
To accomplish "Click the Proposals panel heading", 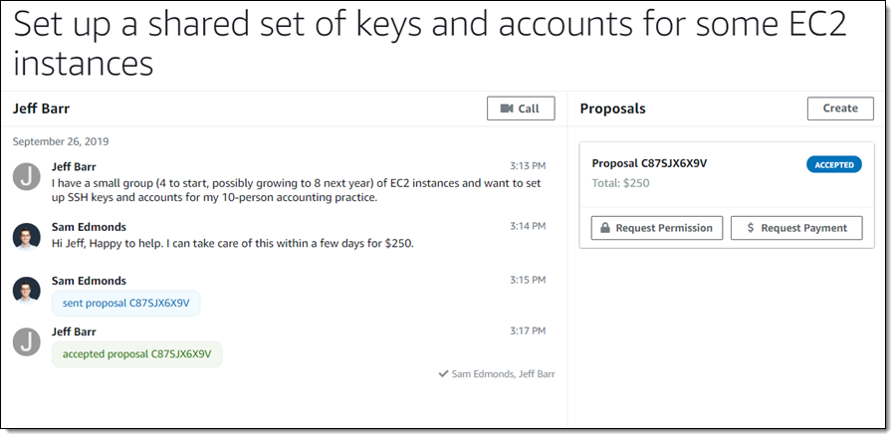I will pos(612,109).
